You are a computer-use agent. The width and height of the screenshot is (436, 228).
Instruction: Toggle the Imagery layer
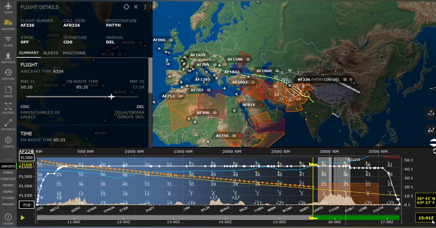[x=8, y=204]
